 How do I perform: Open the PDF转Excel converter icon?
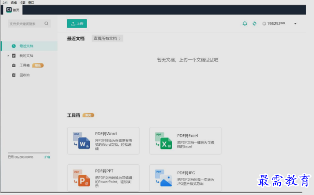(x=163, y=141)
